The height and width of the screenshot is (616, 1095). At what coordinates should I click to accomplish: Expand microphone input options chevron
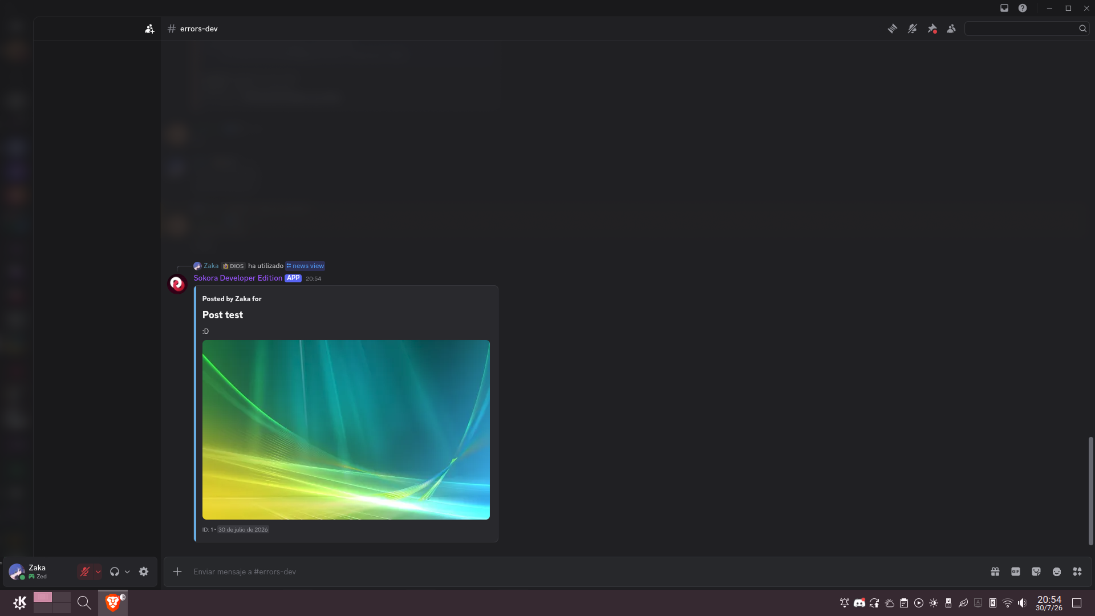[98, 572]
